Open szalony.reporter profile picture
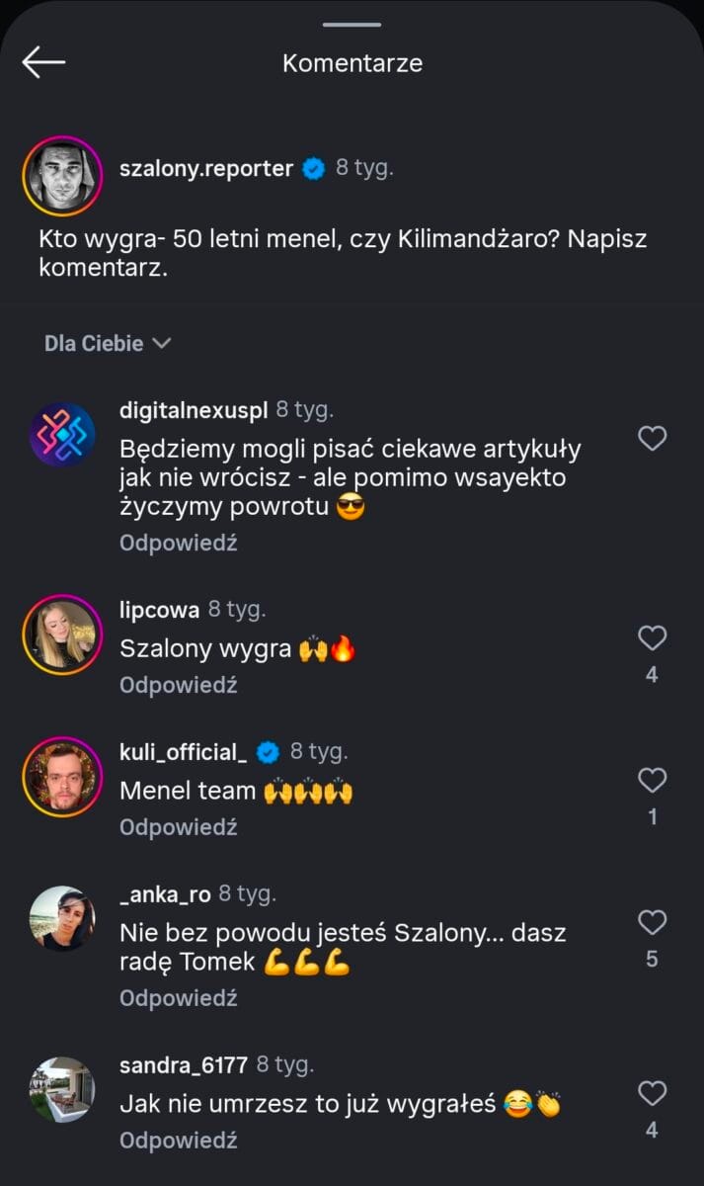 (62, 176)
